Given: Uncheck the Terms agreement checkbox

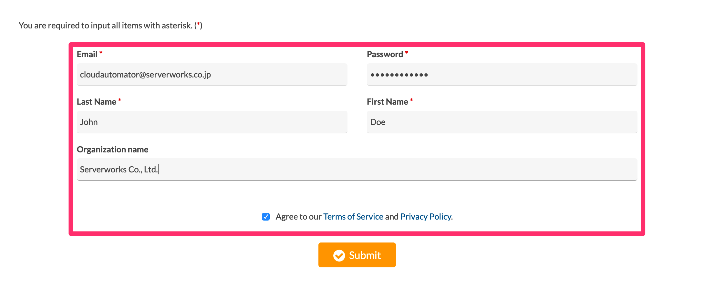Looking at the screenshot, I should (266, 217).
